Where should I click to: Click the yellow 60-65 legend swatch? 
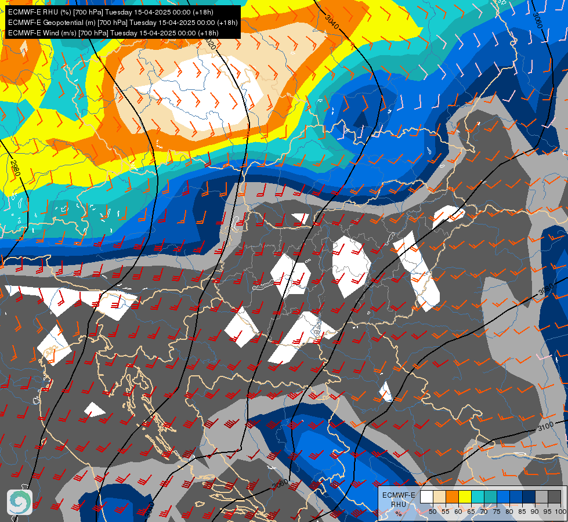pyautogui.click(x=465, y=496)
